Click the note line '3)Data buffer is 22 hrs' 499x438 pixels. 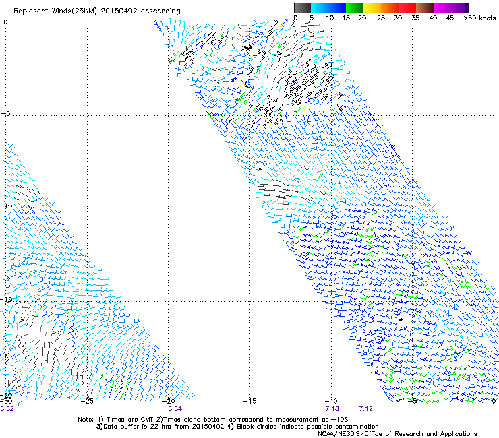click(x=237, y=427)
